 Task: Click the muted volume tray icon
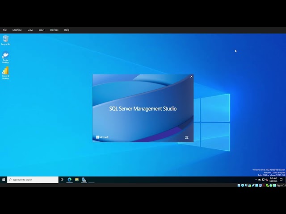267,180
